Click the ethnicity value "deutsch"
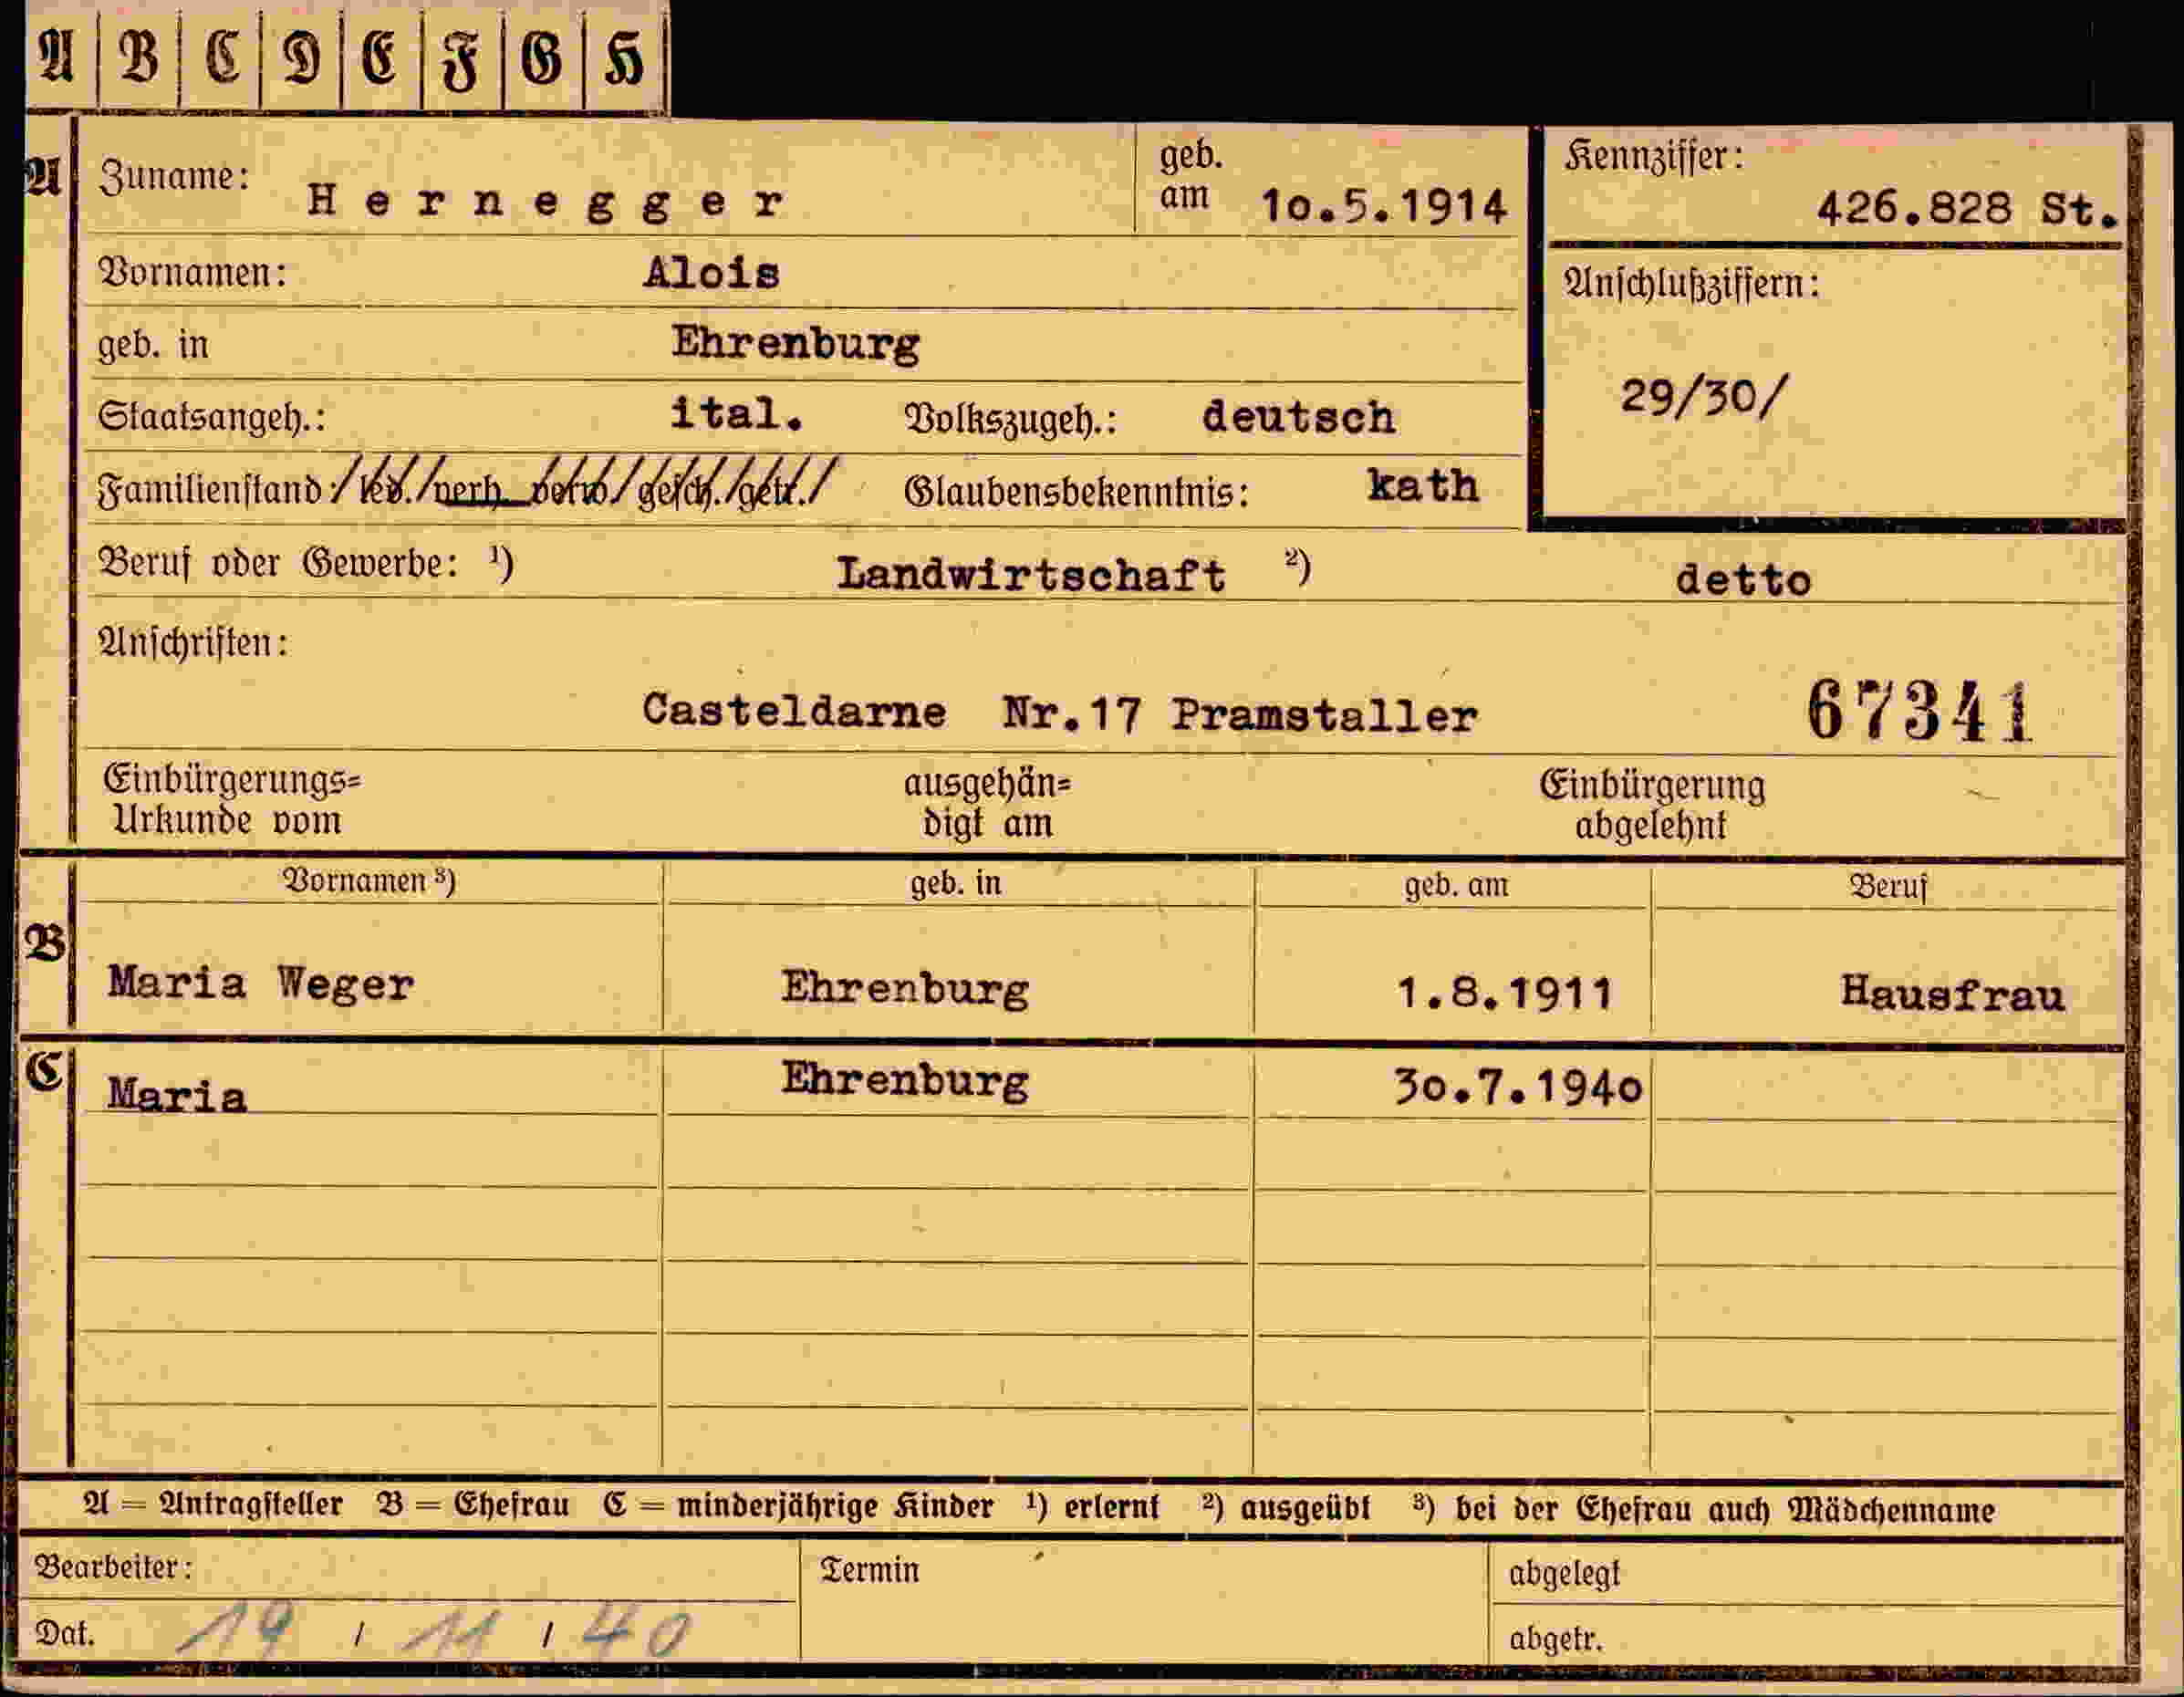This screenshot has height=1697, width=2184. click(1298, 416)
